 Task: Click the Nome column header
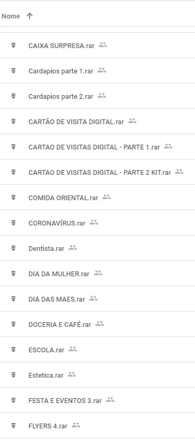[x=11, y=16]
